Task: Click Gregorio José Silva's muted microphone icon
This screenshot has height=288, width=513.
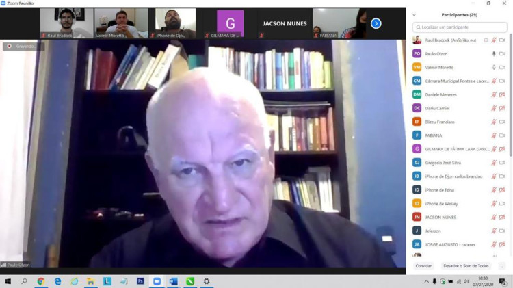Action: (494, 163)
